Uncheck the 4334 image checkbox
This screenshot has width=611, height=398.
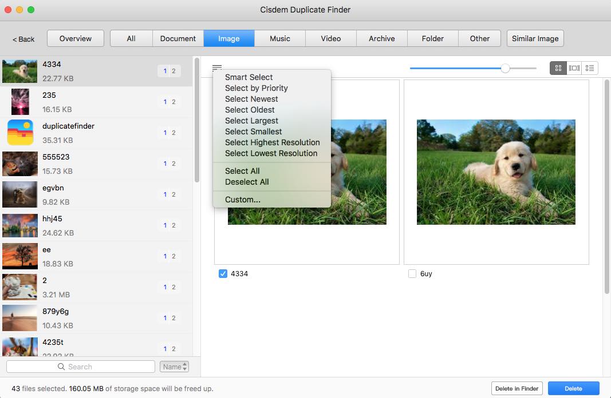pos(223,273)
